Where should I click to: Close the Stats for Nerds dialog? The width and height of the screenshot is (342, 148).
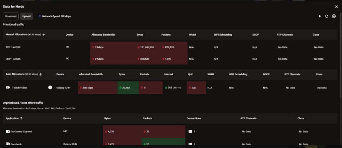point(336,6)
